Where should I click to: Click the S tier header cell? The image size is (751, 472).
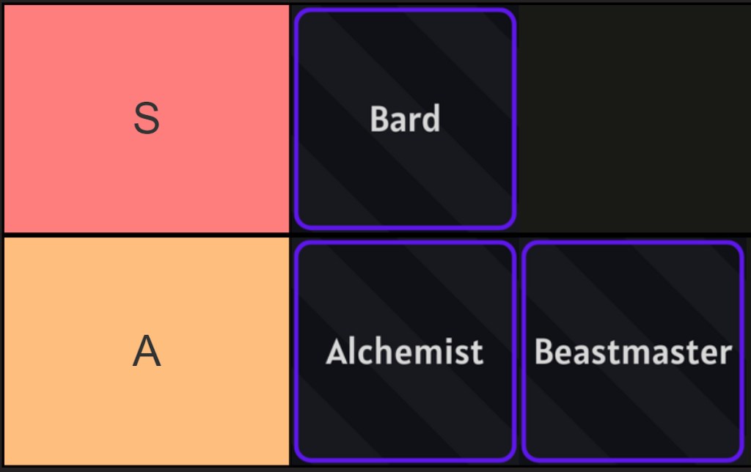tap(147, 117)
